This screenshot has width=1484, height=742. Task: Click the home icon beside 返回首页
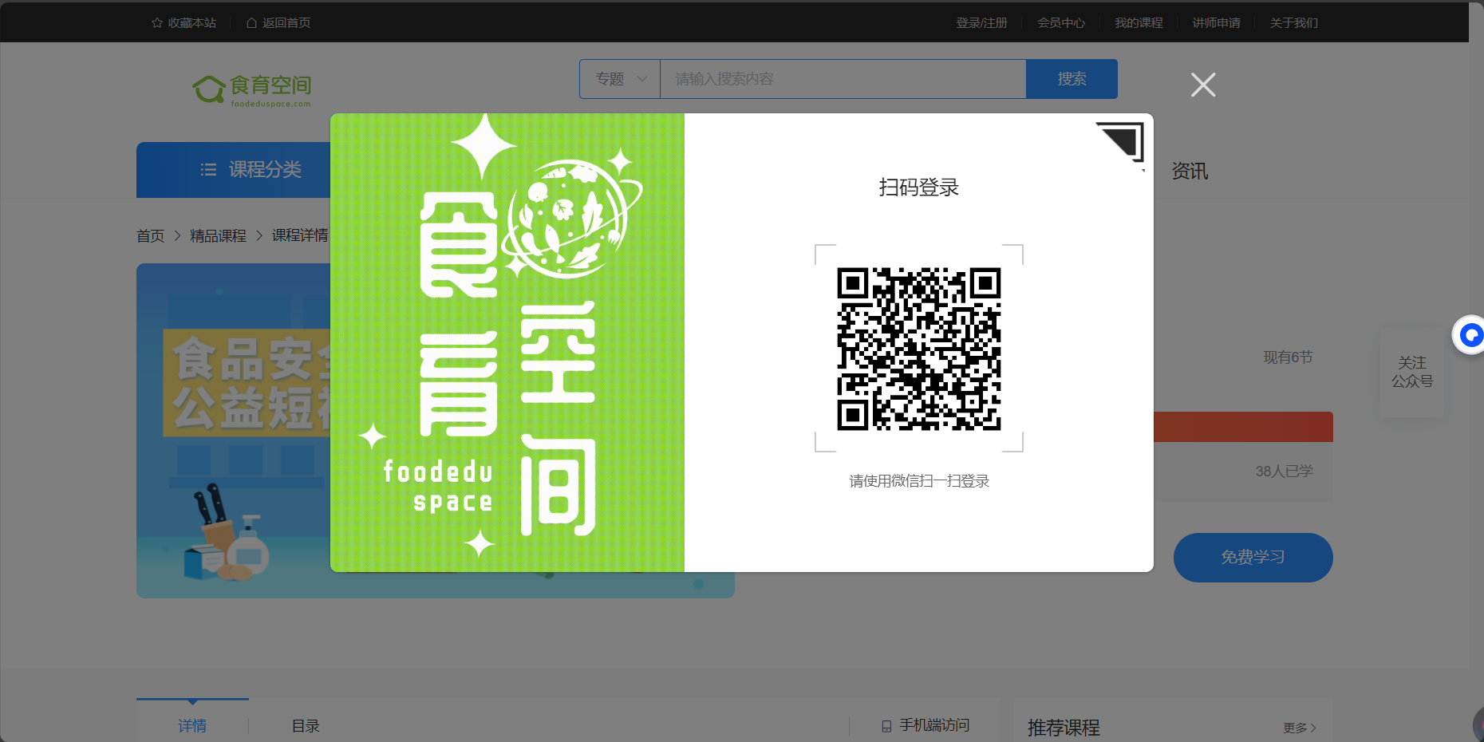click(x=251, y=22)
